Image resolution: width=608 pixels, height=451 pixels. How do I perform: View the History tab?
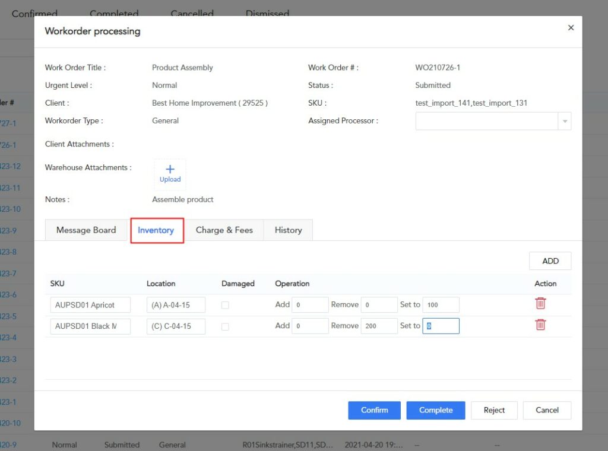(288, 230)
